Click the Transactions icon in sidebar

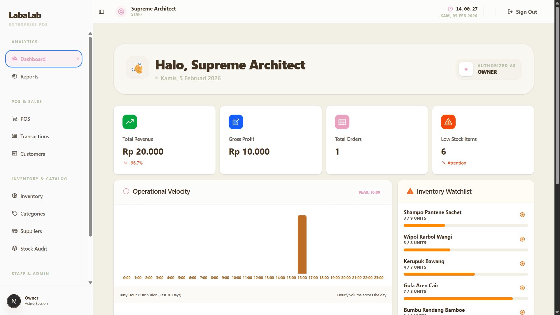click(15, 136)
